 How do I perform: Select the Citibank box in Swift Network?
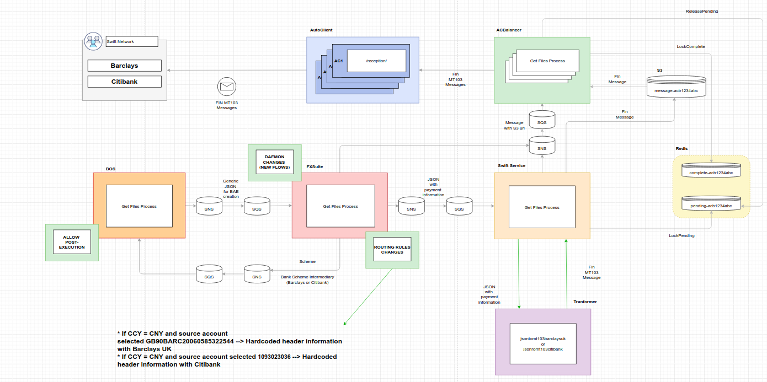point(125,82)
